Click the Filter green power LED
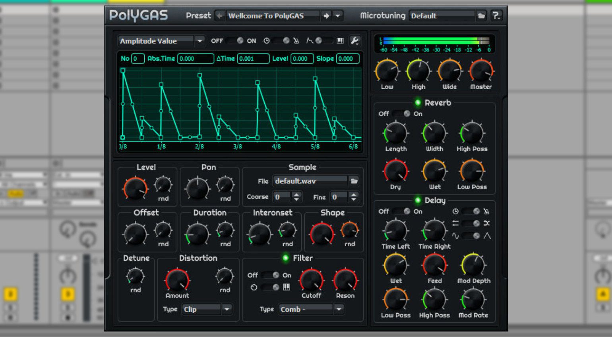 (285, 258)
